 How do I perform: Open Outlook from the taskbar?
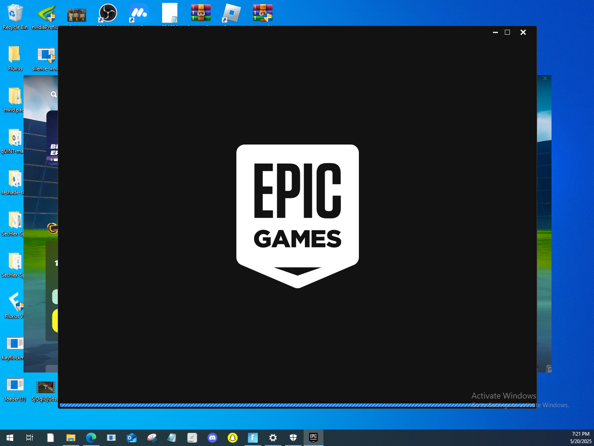pos(132,438)
